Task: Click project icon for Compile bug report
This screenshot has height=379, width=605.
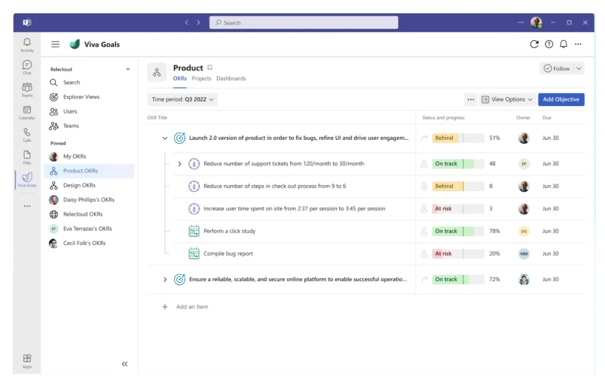Action: coord(194,253)
